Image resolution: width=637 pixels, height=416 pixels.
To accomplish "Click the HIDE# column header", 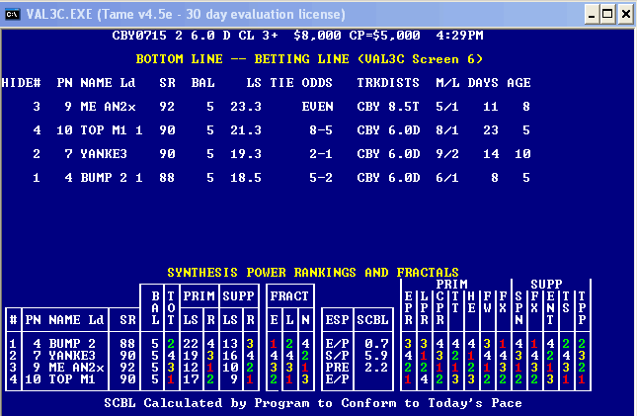I will [x=21, y=83].
